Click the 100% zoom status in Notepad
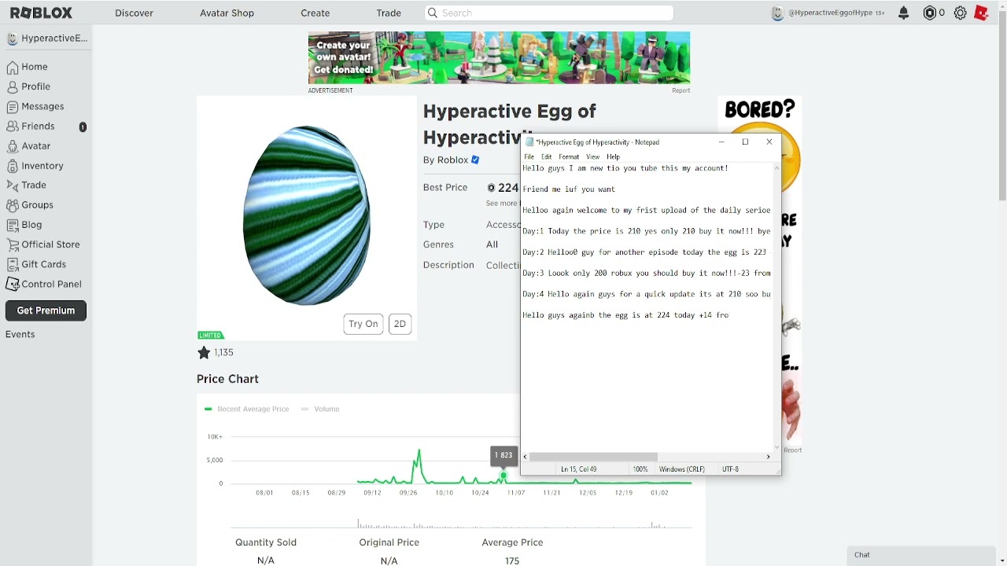1007x566 pixels. coord(640,469)
